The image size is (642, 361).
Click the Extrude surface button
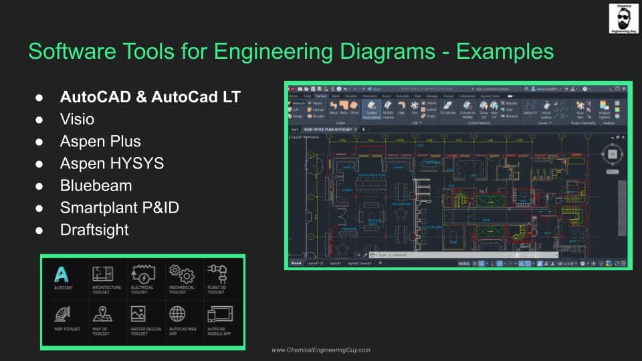pos(316,110)
